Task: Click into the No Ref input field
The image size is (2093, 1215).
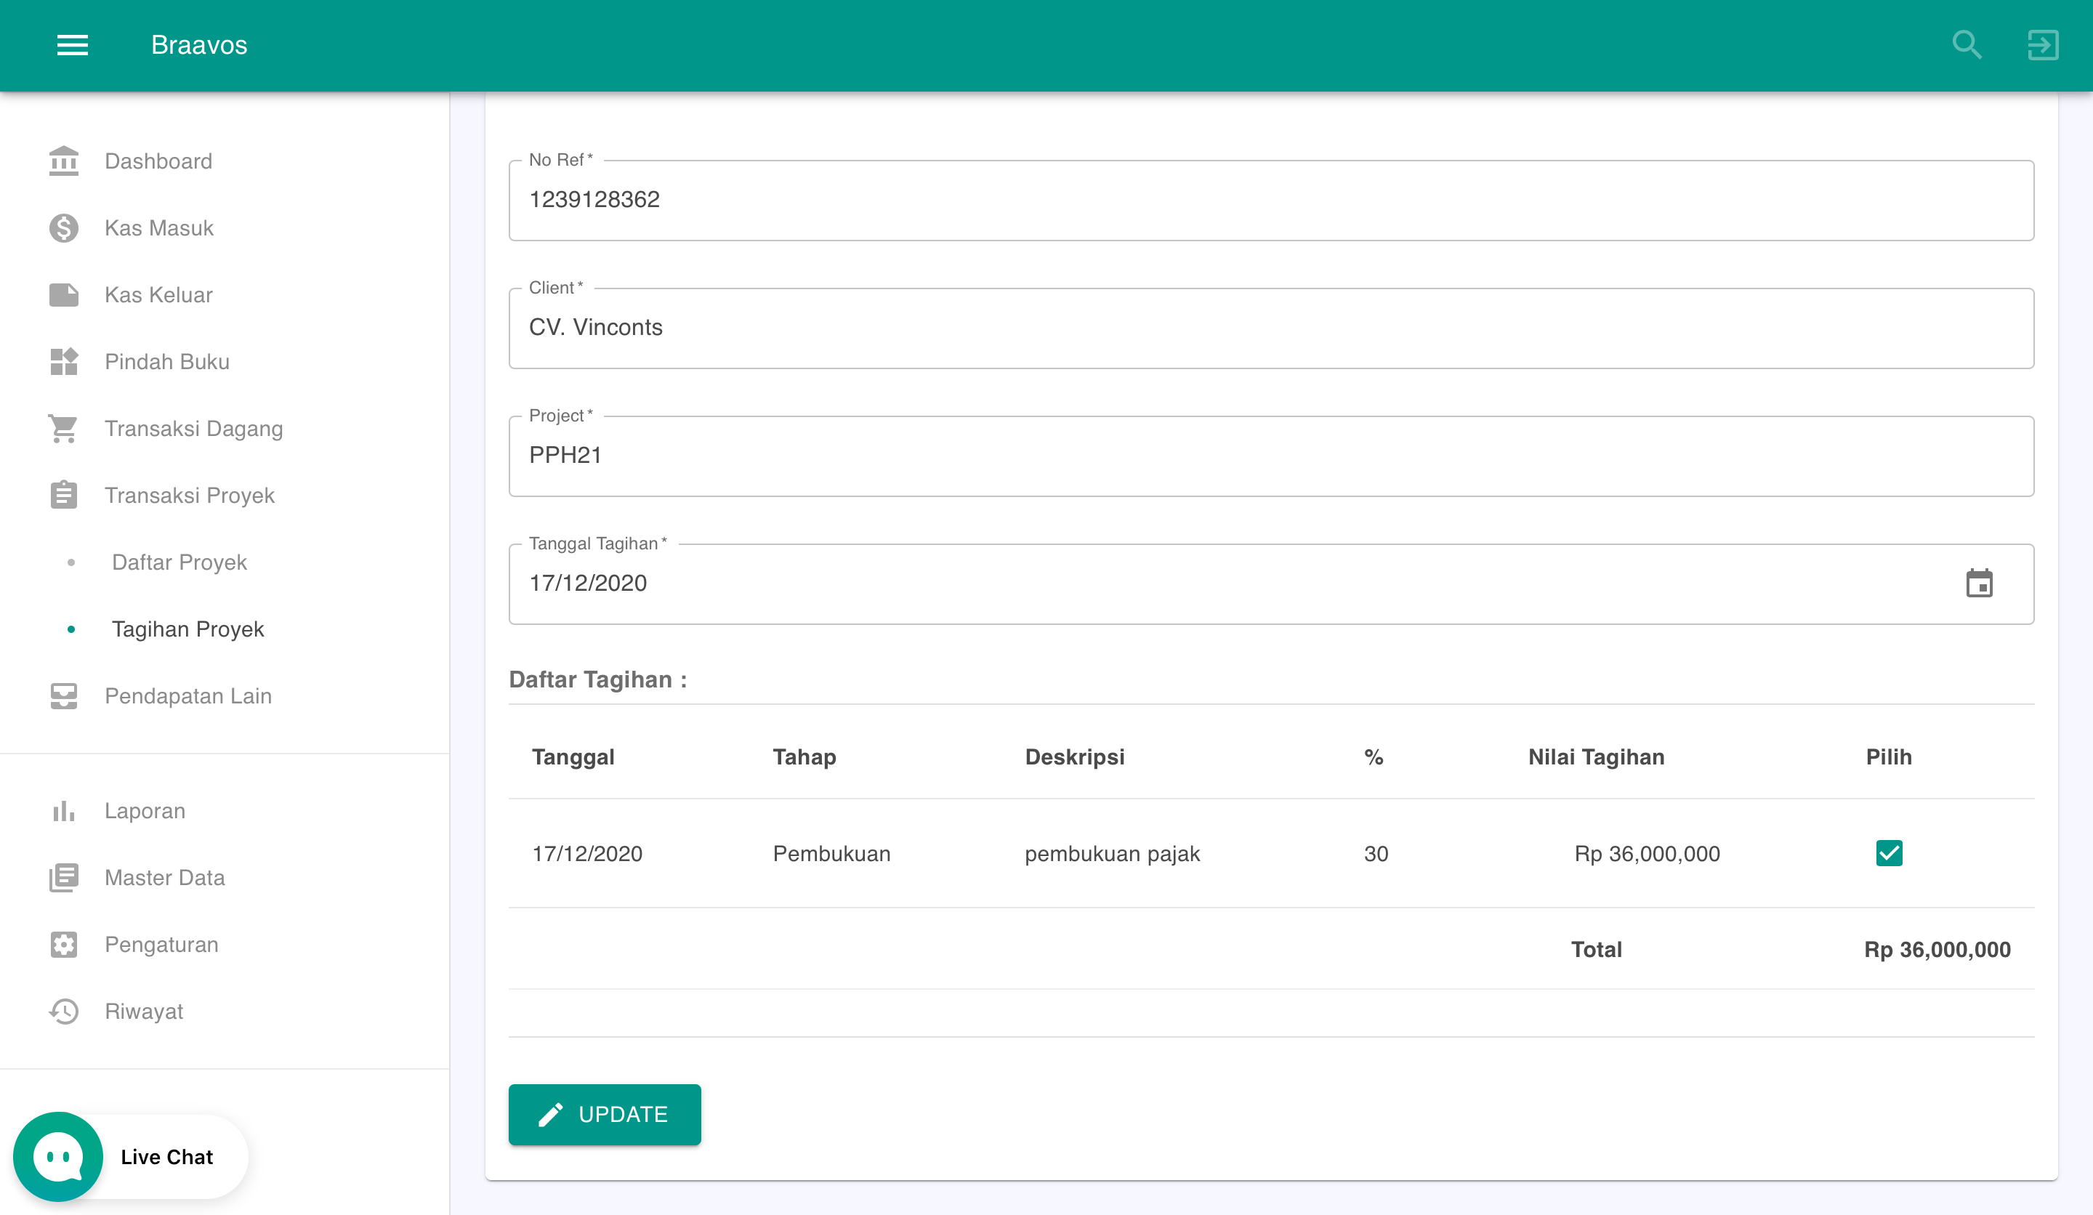Action: pos(1271,200)
